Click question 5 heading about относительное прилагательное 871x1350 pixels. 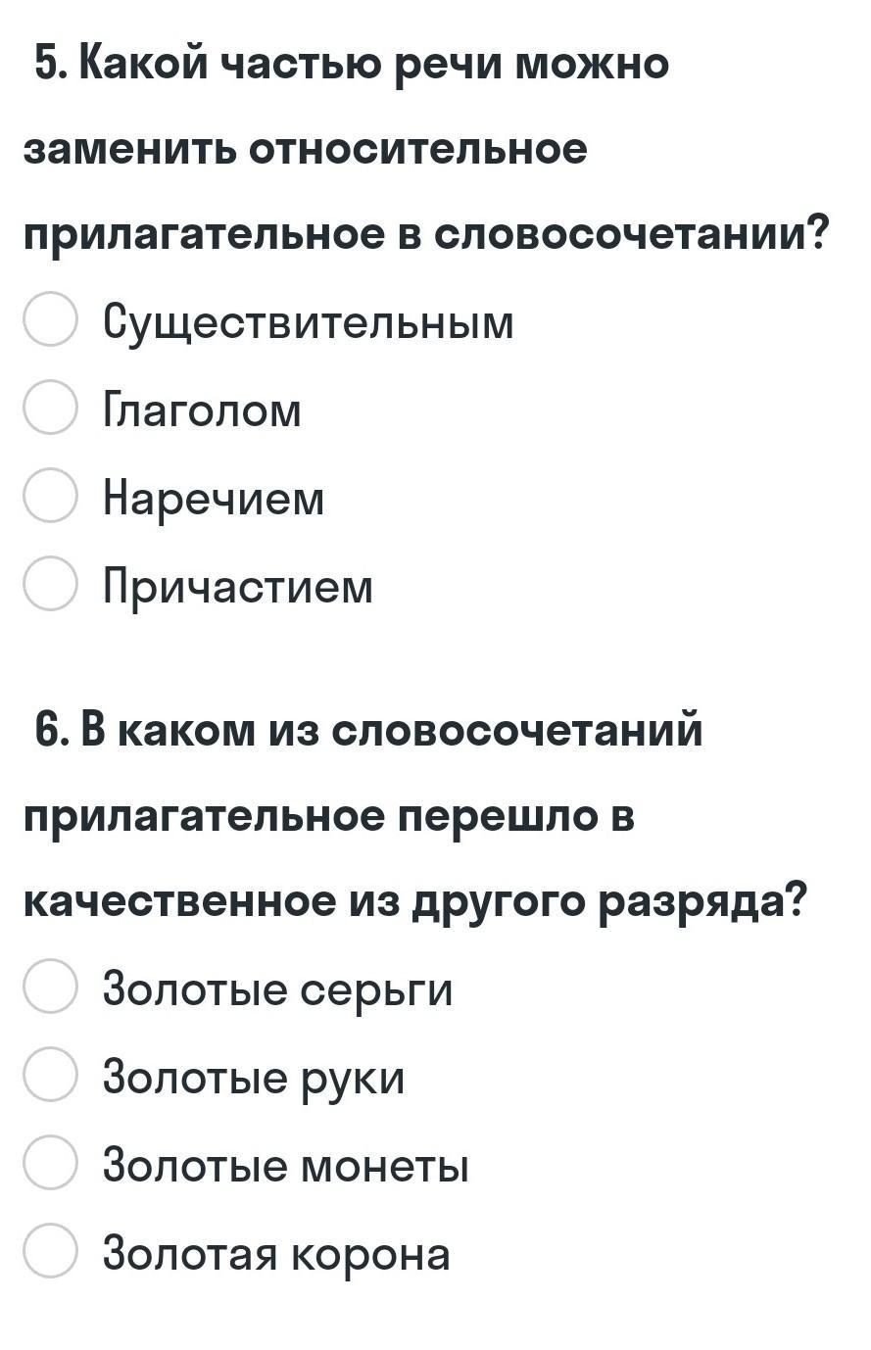426,150
